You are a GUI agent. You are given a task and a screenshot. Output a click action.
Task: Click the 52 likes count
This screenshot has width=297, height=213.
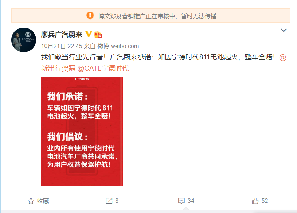point(265,201)
